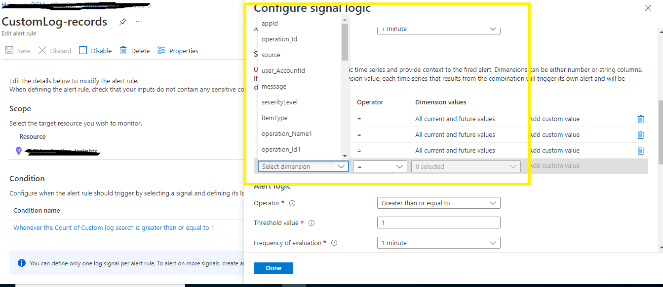Click the Discard icon to cancel changes
The image size is (663, 287).
pyautogui.click(x=42, y=50)
